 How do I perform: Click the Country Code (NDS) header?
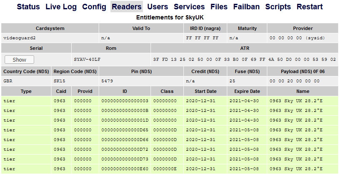click(x=26, y=71)
